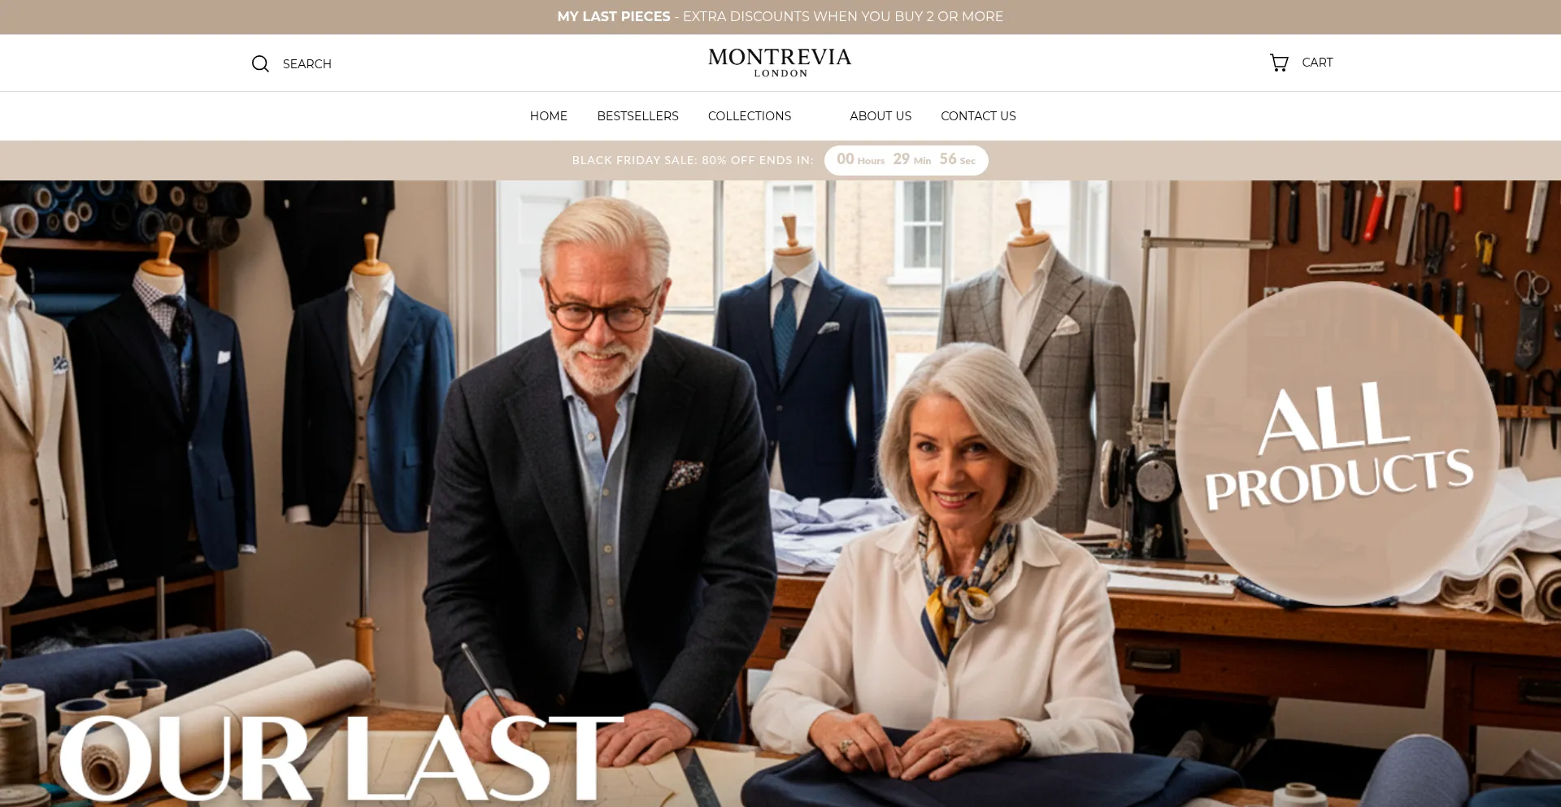Select the ALL PRODUCTS circular badge

1337,444
